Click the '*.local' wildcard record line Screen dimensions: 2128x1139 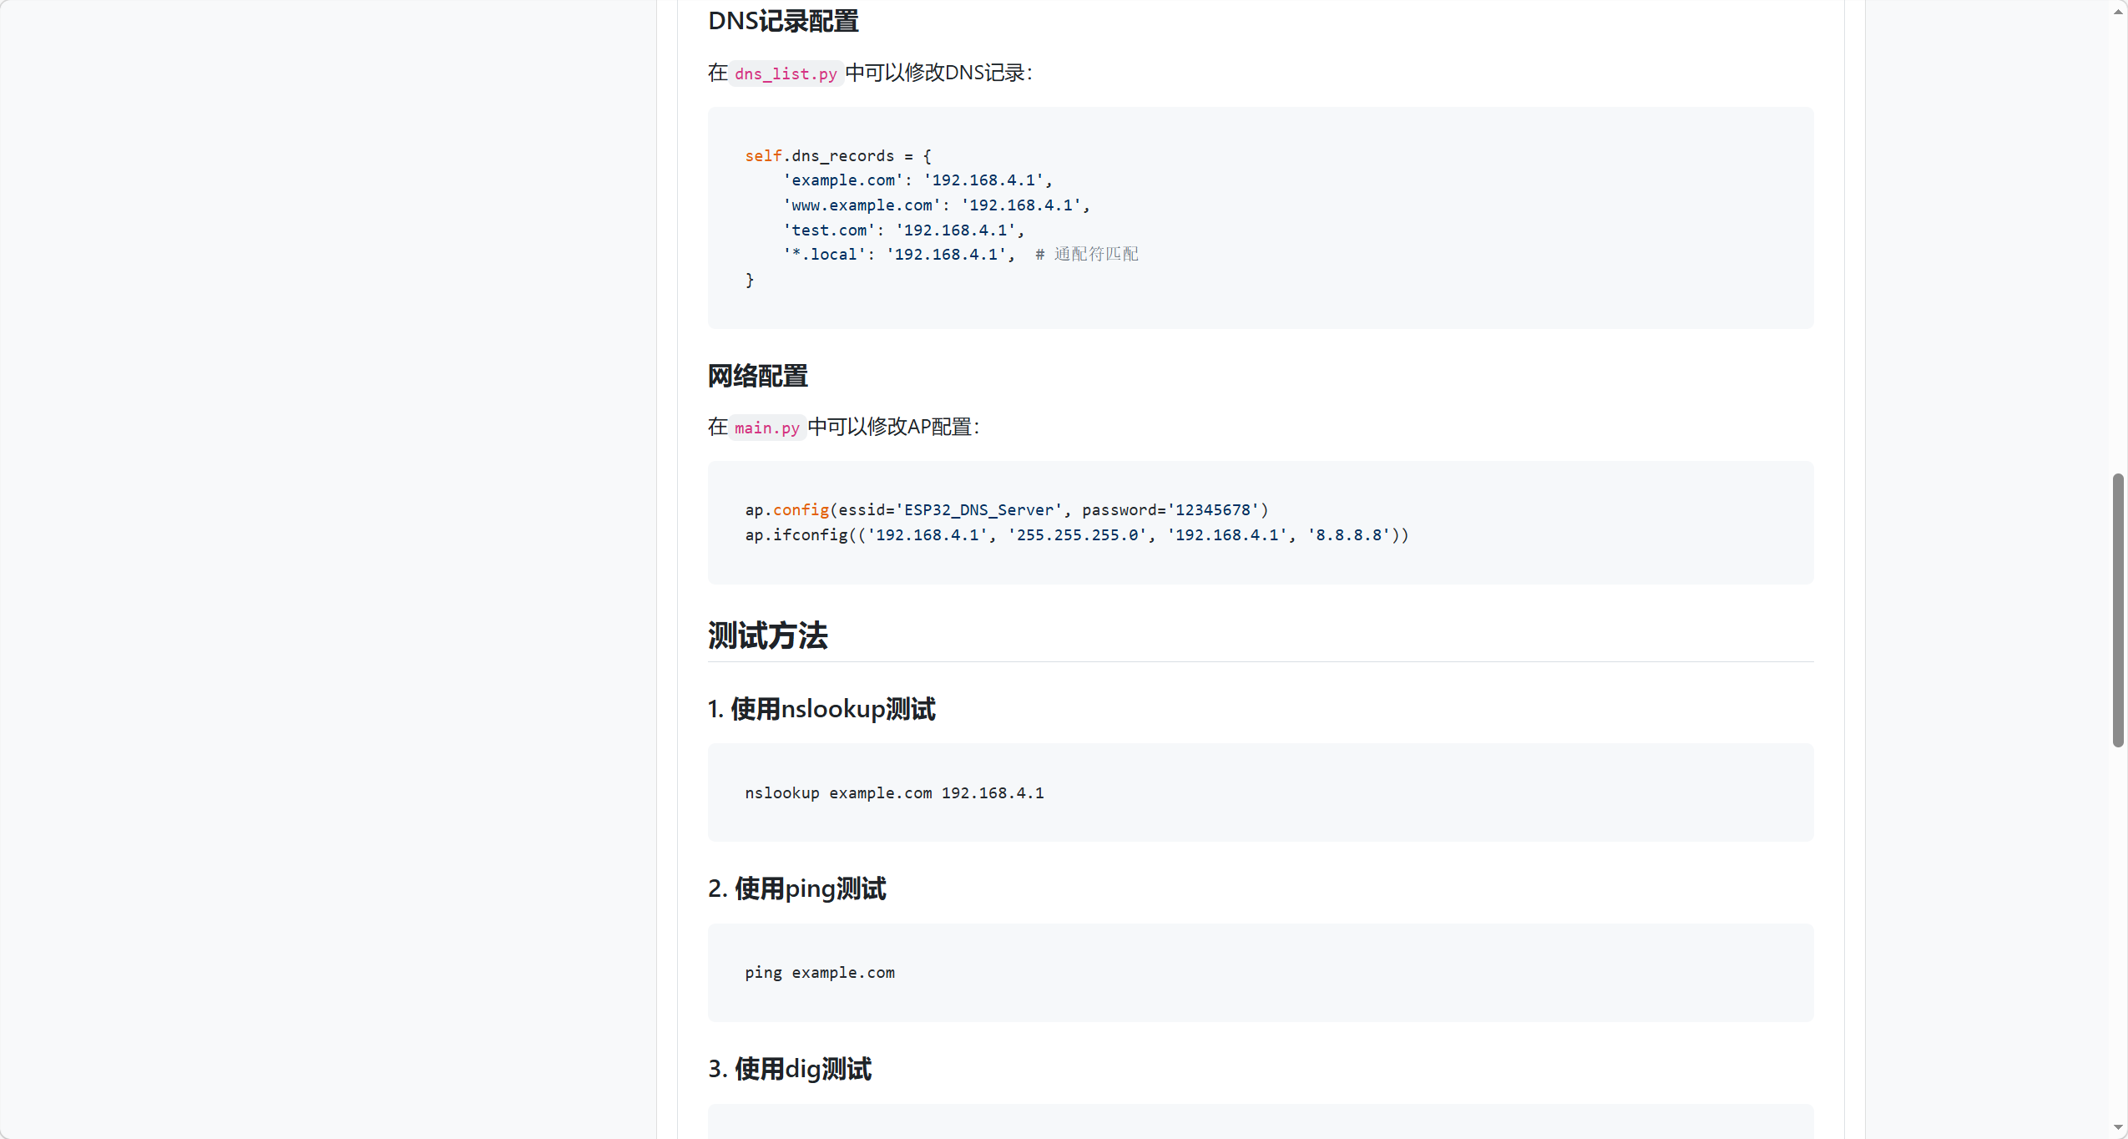point(898,254)
